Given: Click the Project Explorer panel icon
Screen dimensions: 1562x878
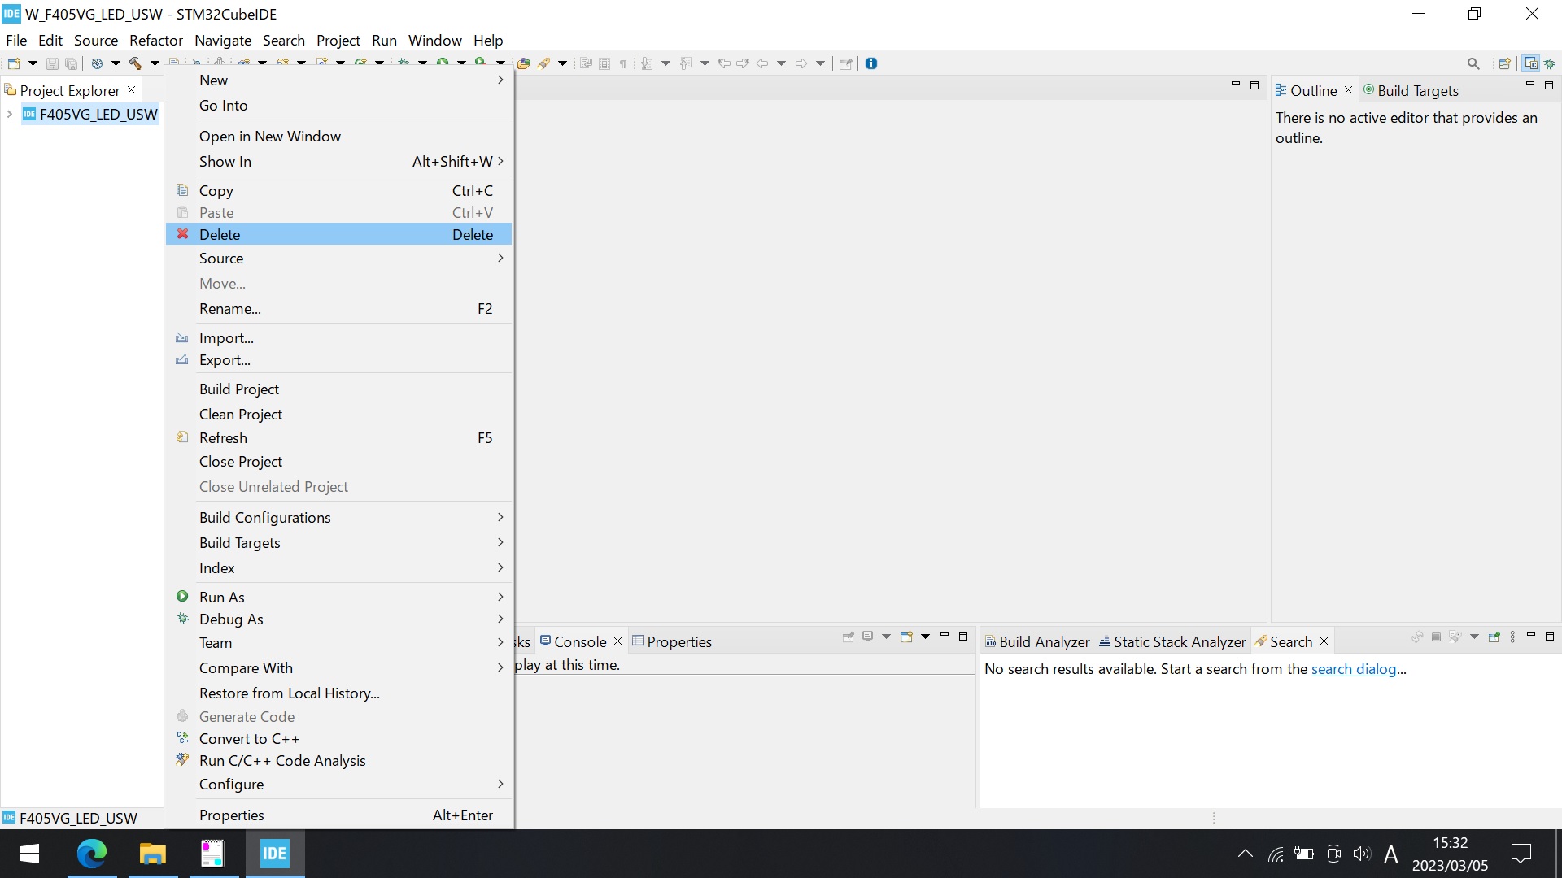Looking at the screenshot, I should (11, 89).
